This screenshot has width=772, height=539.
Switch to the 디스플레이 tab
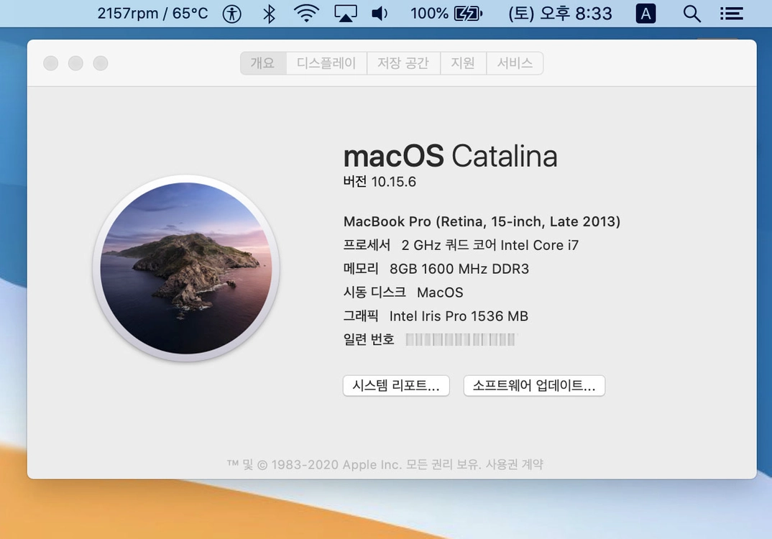point(326,63)
